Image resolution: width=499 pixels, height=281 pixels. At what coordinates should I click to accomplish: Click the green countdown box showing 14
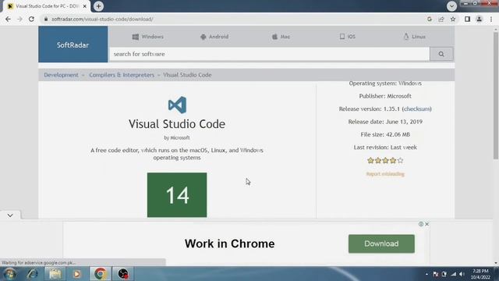pyautogui.click(x=177, y=195)
